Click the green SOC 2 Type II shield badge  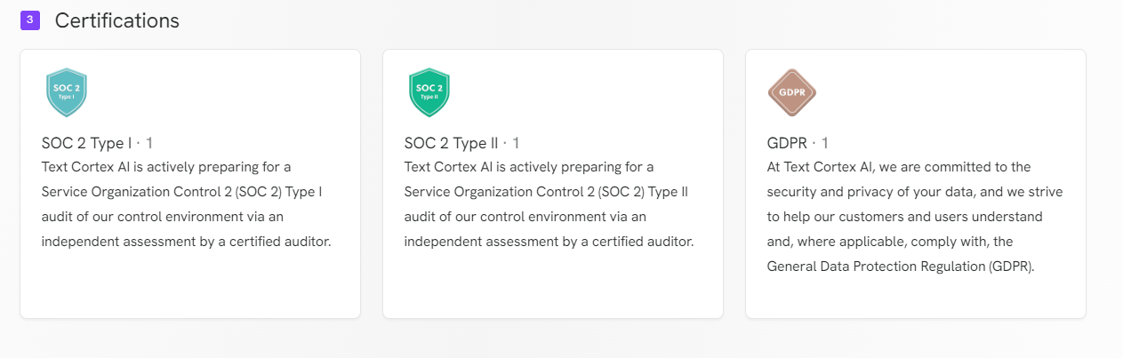(x=429, y=92)
